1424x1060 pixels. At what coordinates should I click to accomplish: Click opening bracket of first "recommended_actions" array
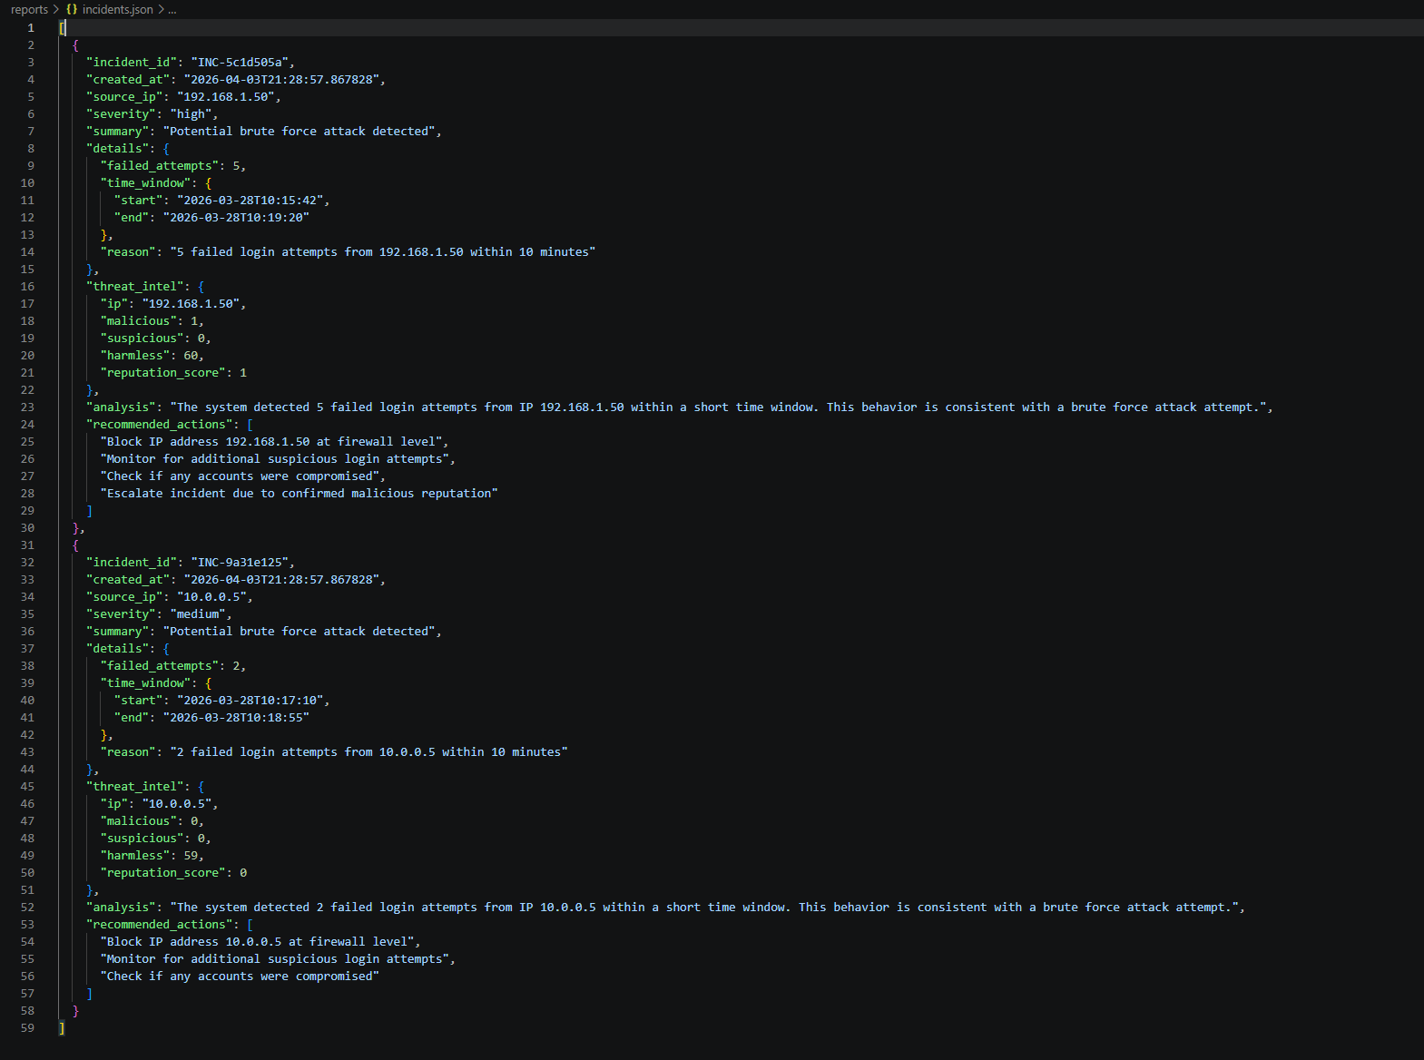(250, 424)
